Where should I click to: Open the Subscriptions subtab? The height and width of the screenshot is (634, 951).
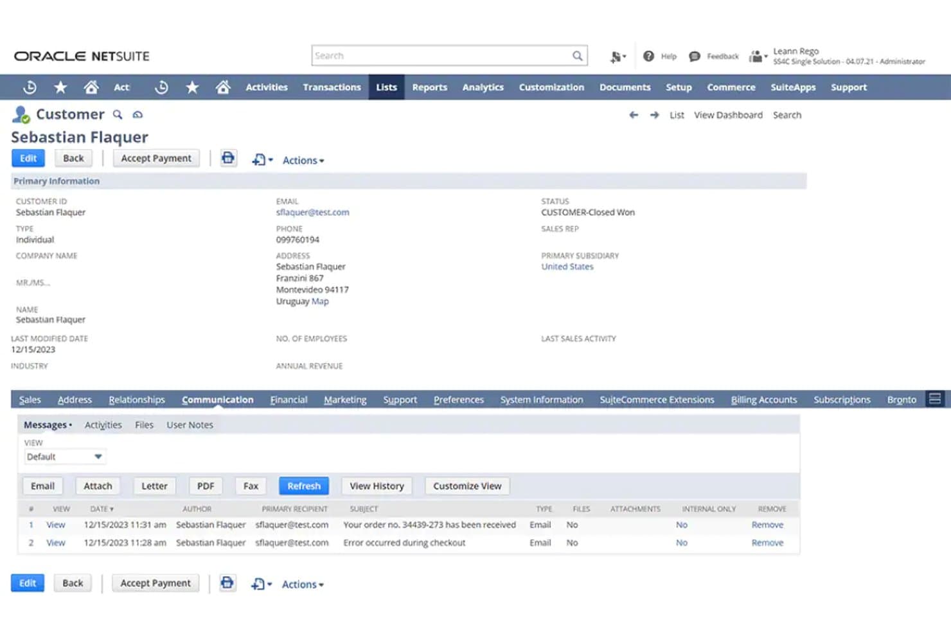[x=842, y=400]
